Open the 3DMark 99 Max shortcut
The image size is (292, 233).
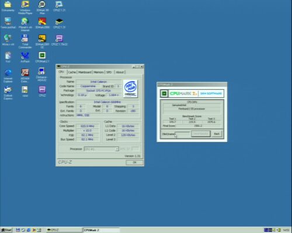(x=42, y=8)
